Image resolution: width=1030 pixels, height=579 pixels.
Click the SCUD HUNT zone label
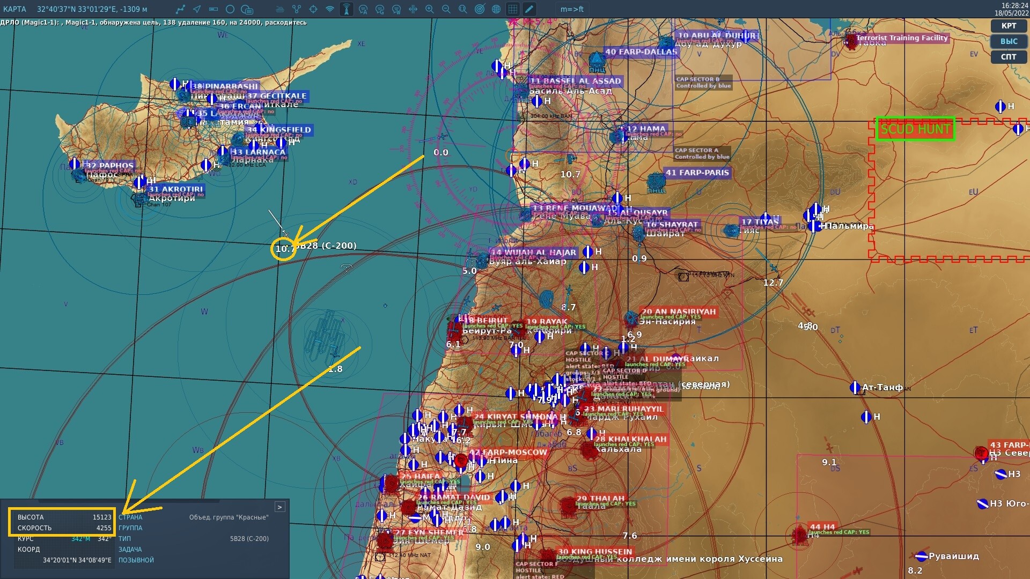click(x=915, y=129)
